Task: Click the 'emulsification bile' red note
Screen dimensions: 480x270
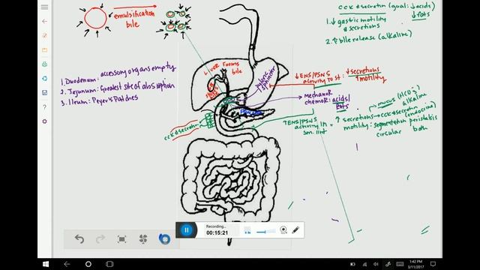Action: (x=134, y=19)
